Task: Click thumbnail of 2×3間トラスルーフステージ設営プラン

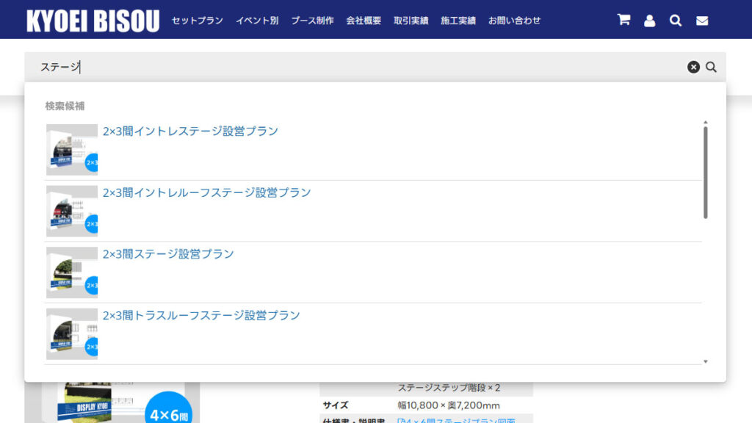Action: click(x=72, y=334)
